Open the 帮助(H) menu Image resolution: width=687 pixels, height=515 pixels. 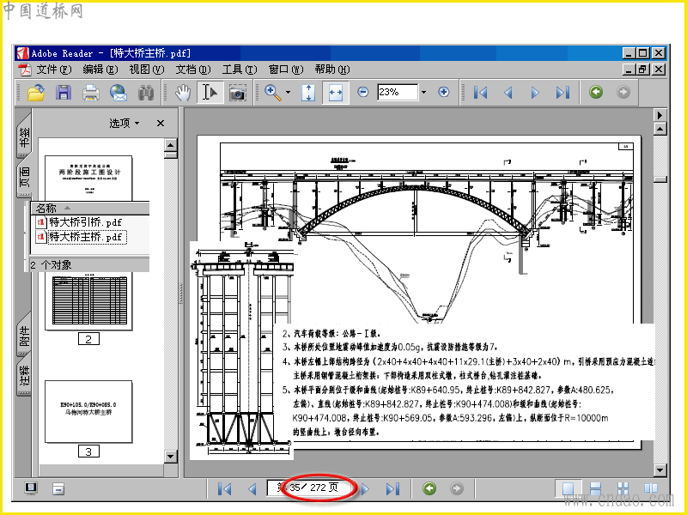pos(331,70)
